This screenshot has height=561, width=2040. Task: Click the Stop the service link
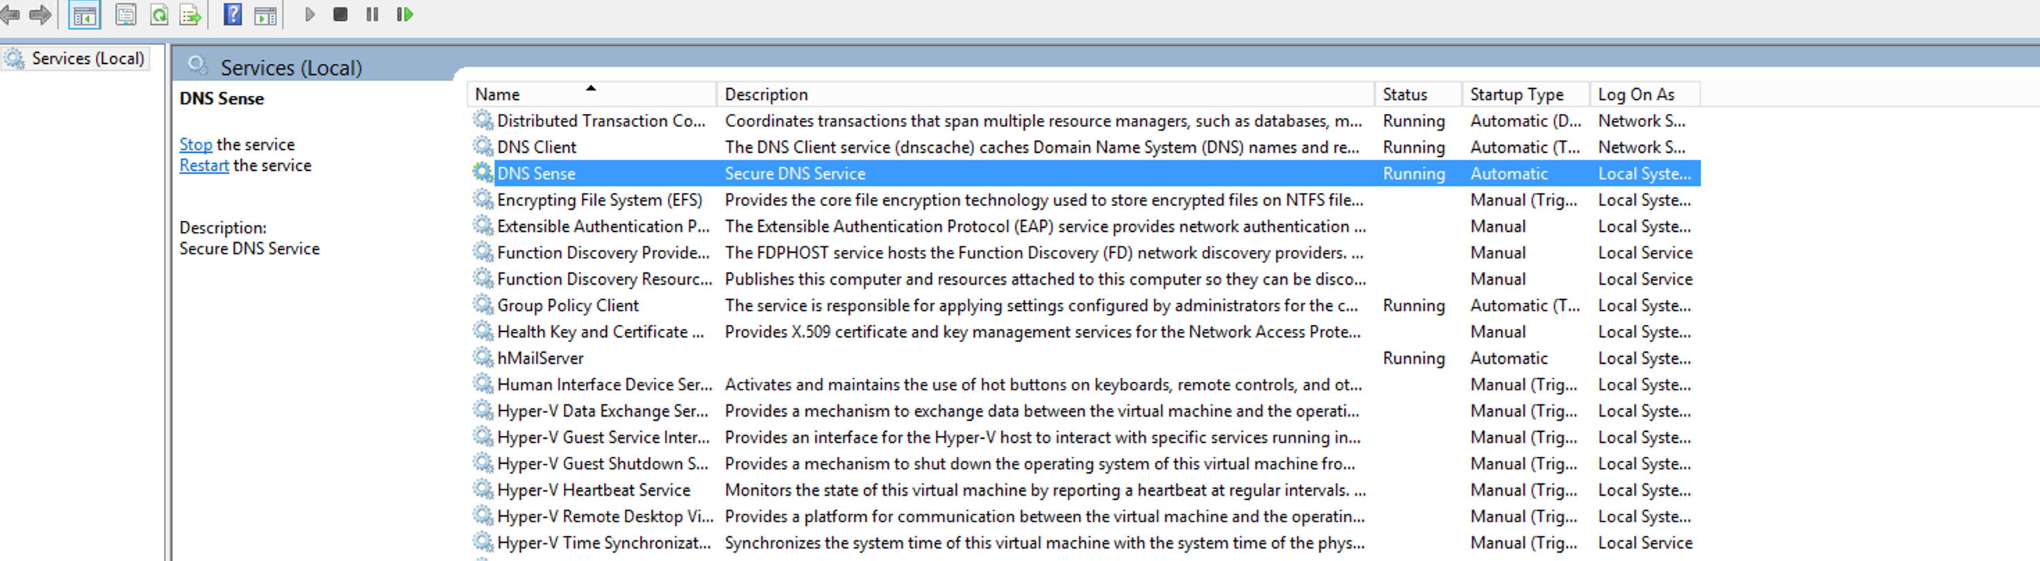pos(196,144)
